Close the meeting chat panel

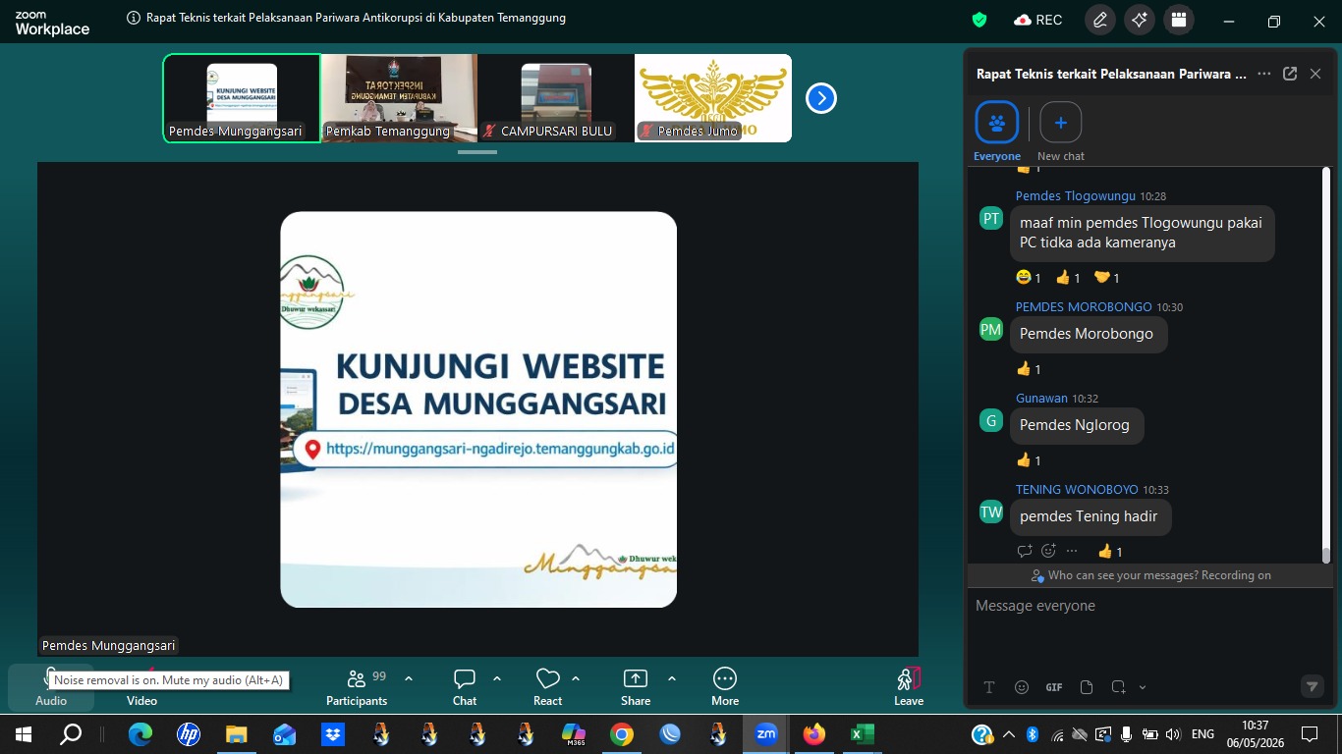tap(1315, 74)
